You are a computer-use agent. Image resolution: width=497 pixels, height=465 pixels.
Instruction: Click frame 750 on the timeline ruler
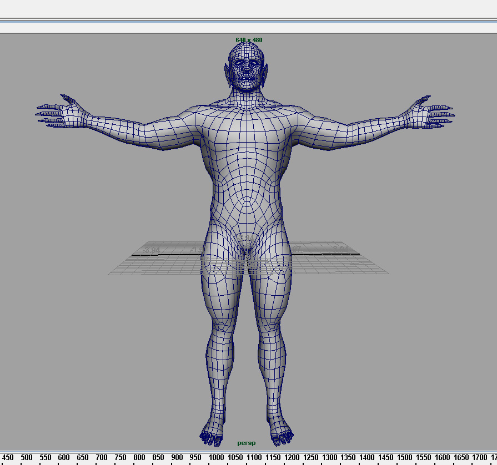click(120, 458)
